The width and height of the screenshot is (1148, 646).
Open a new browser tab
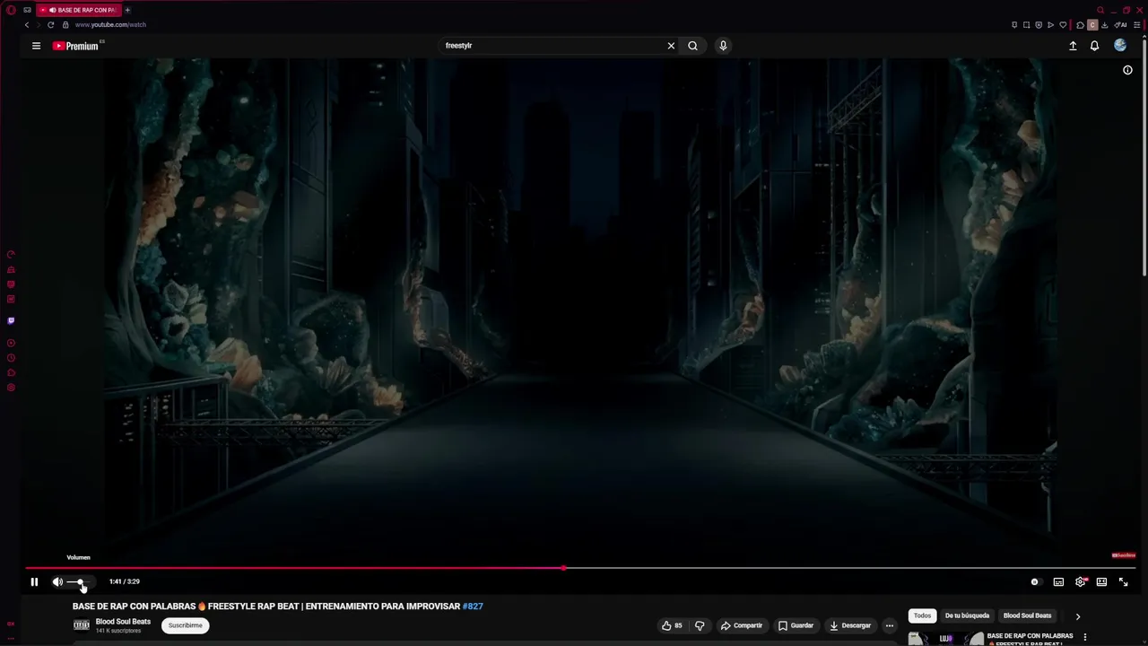127,10
